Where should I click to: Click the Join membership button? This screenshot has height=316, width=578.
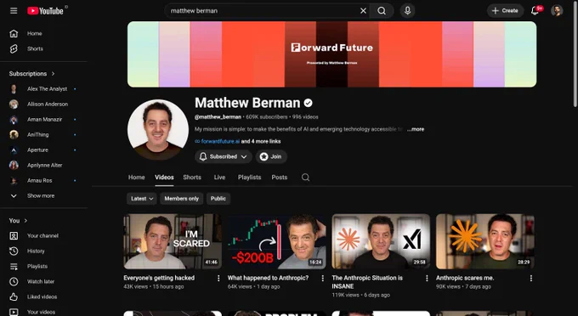271,156
